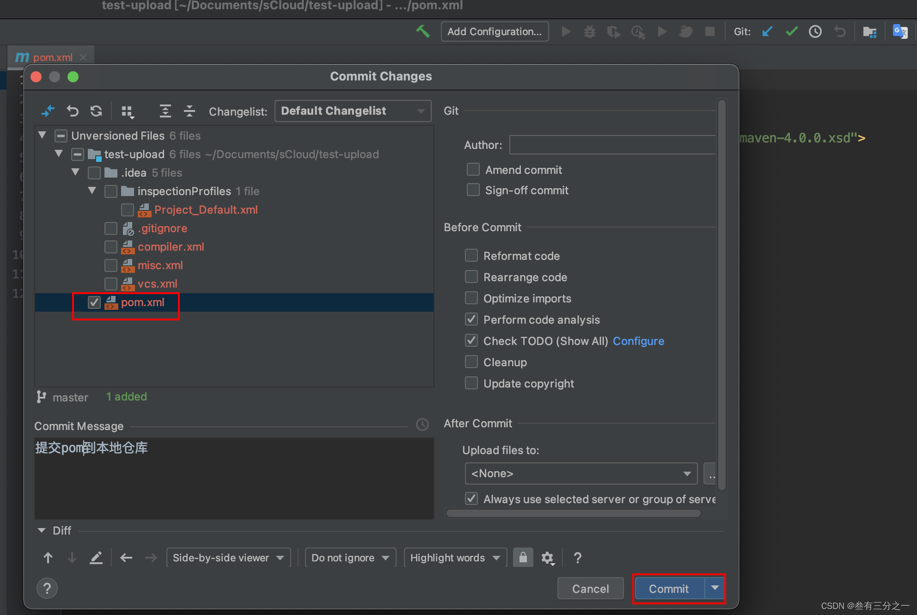Click the Refresh changes icon
The height and width of the screenshot is (615, 917).
coord(96,111)
